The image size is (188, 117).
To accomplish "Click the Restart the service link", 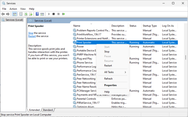I will coord(32,36).
